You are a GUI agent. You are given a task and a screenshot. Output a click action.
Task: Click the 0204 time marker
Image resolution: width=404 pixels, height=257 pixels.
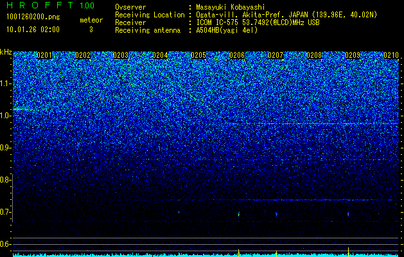160,55
